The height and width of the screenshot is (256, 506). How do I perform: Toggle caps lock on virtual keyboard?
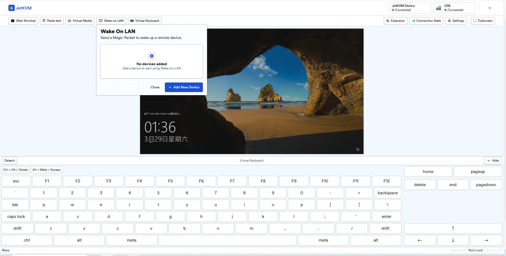tap(16, 216)
